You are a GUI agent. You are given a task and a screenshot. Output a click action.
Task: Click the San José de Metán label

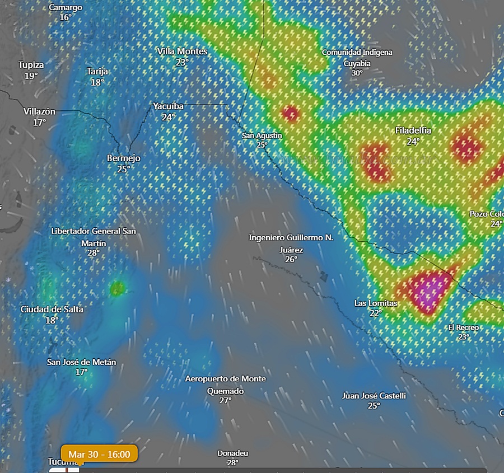[x=82, y=362]
